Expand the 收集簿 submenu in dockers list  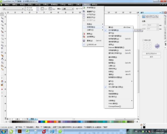tap(119, 101)
